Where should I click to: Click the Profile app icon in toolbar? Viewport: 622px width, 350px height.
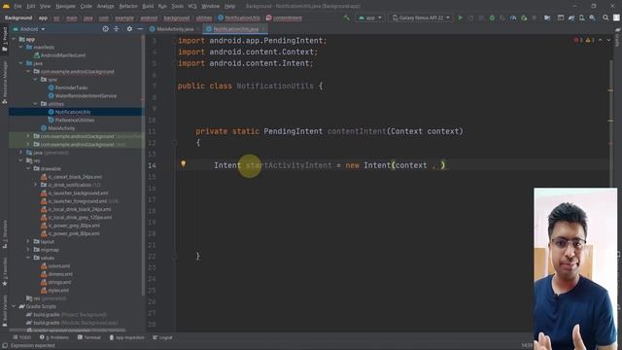[513, 17]
